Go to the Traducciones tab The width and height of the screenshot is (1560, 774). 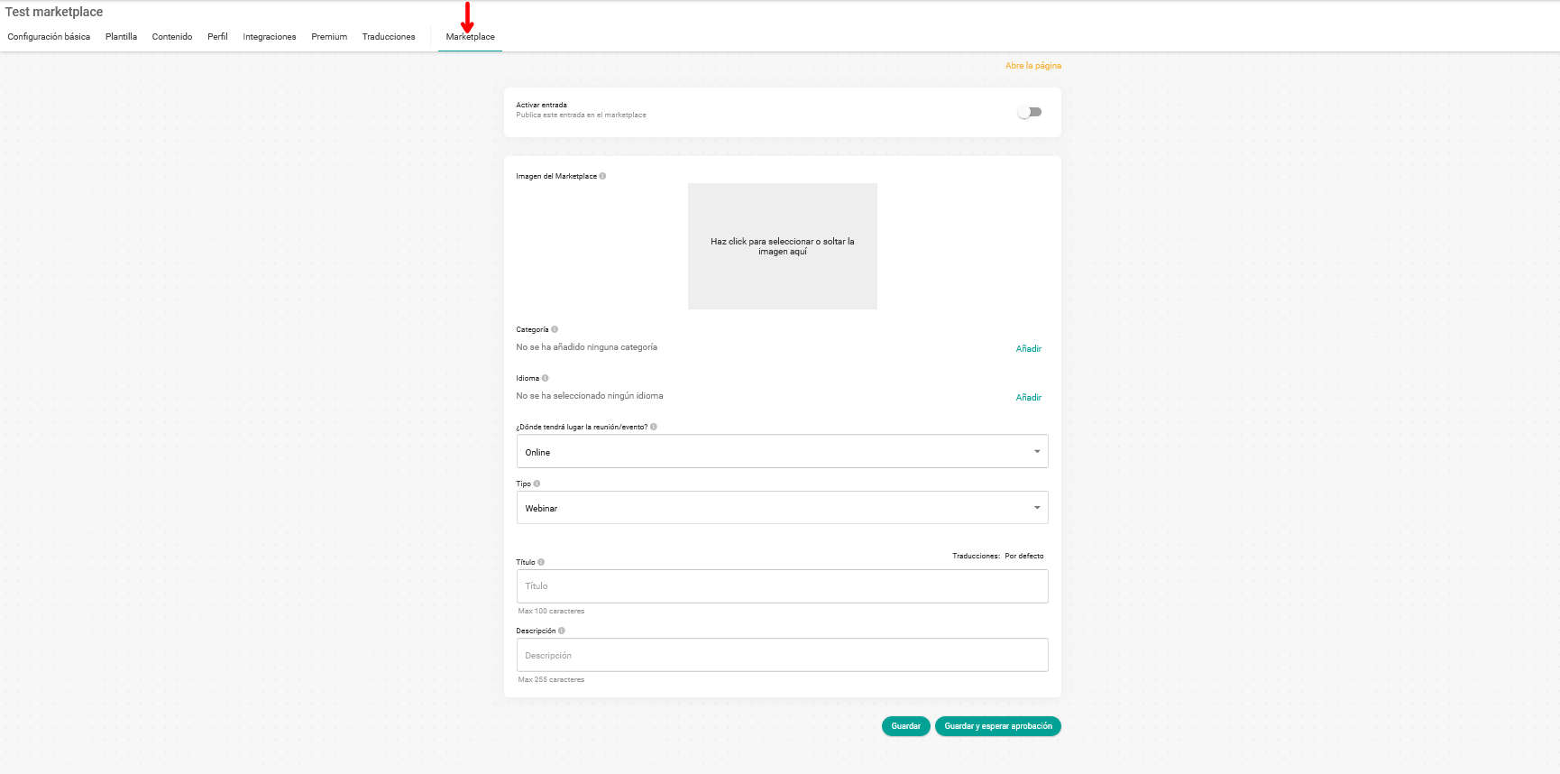[389, 37]
